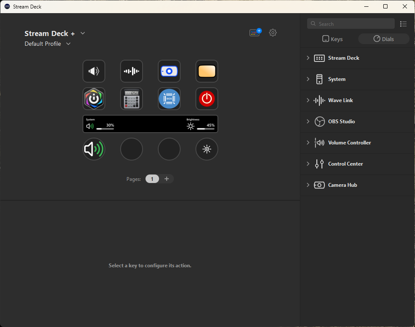Click the Wave Link category waveform icon
415x327 pixels.
pos(319,100)
